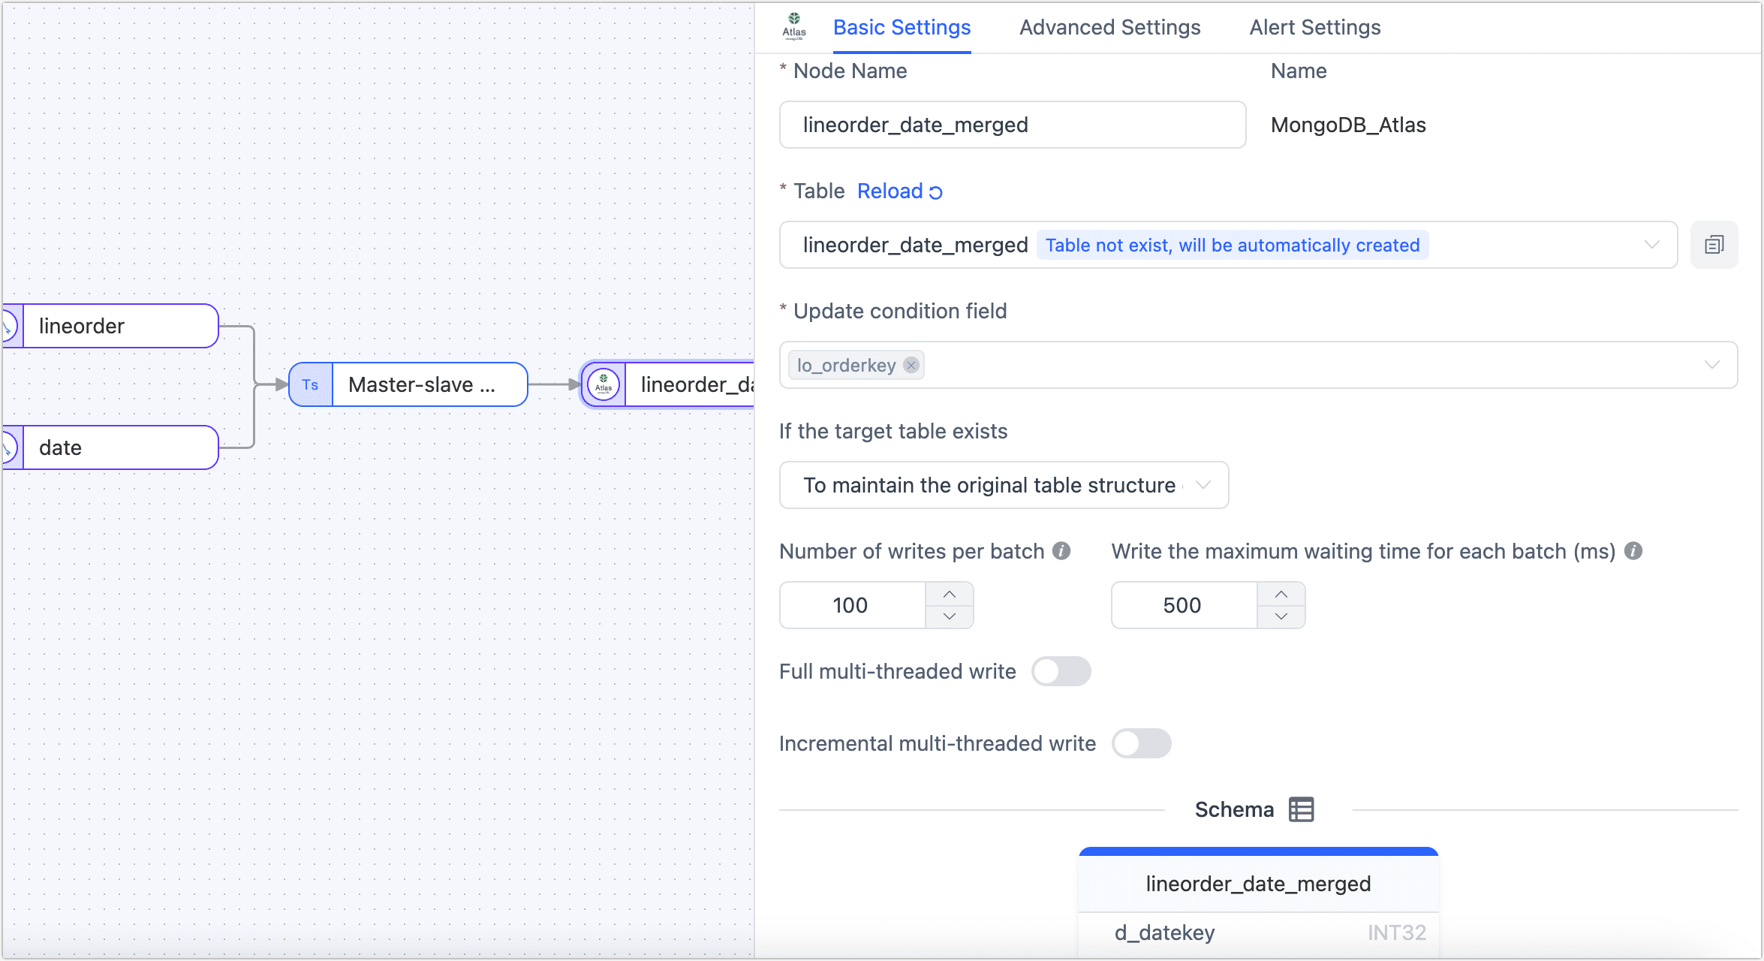Remove the lo_orderkey update condition tag

(x=911, y=365)
